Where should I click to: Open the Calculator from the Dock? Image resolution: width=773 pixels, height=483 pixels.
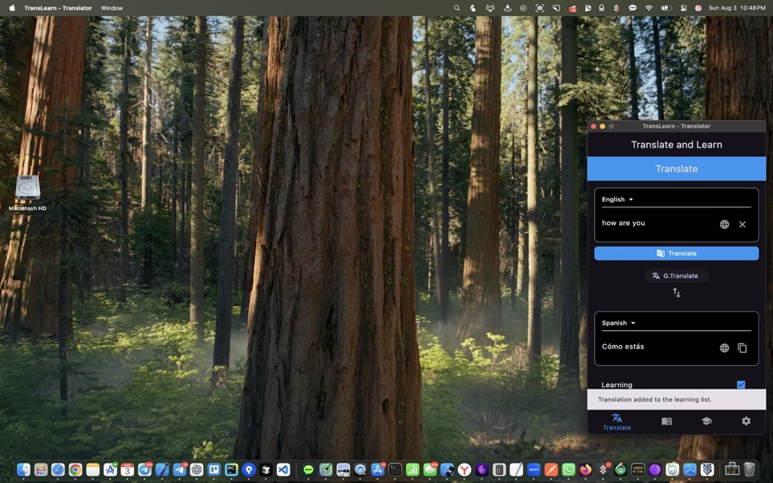[499, 470]
